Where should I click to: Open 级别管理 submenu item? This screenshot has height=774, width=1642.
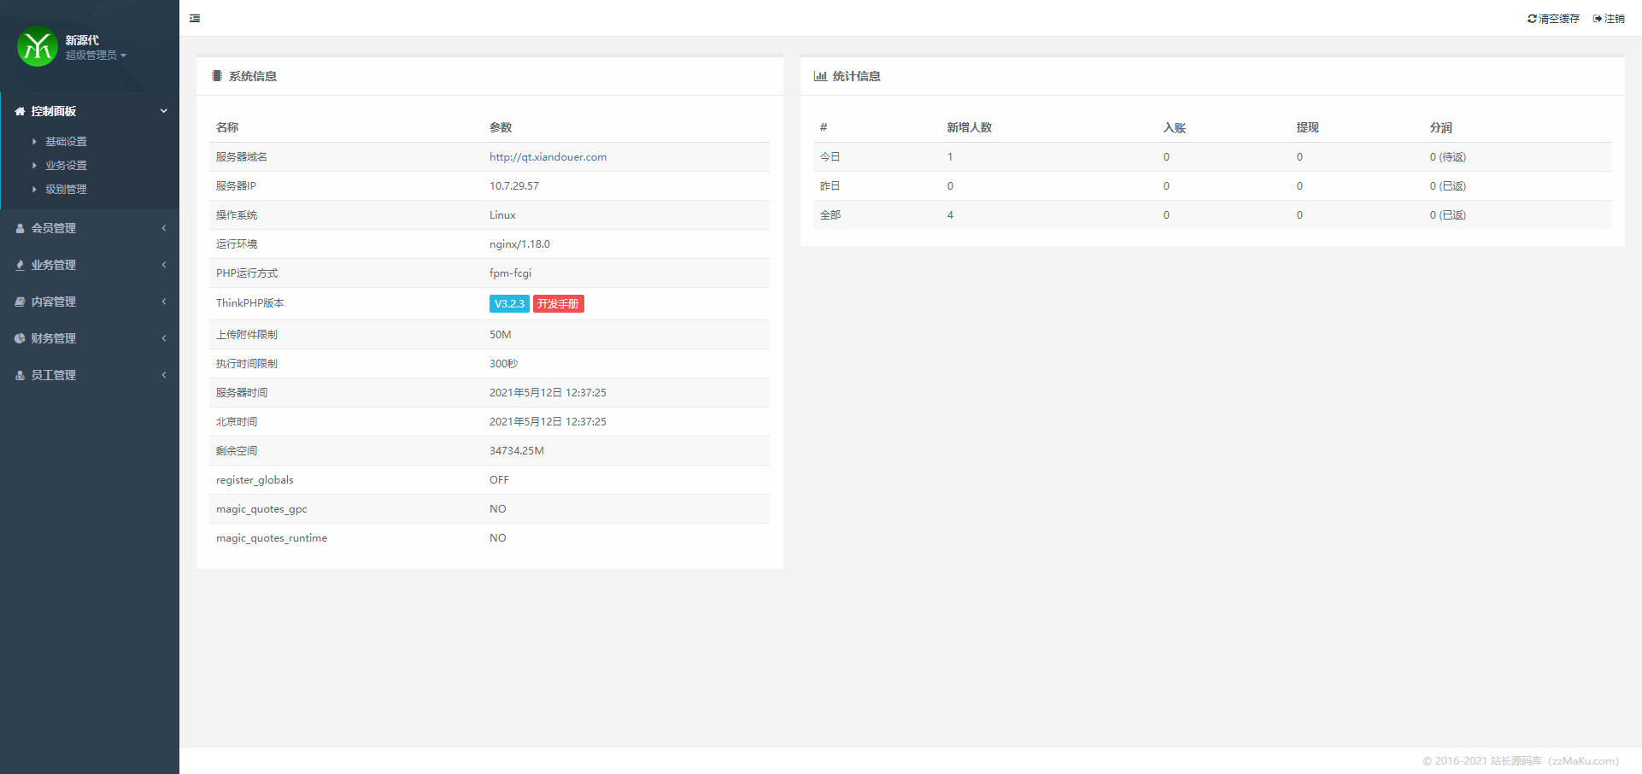[x=66, y=190]
